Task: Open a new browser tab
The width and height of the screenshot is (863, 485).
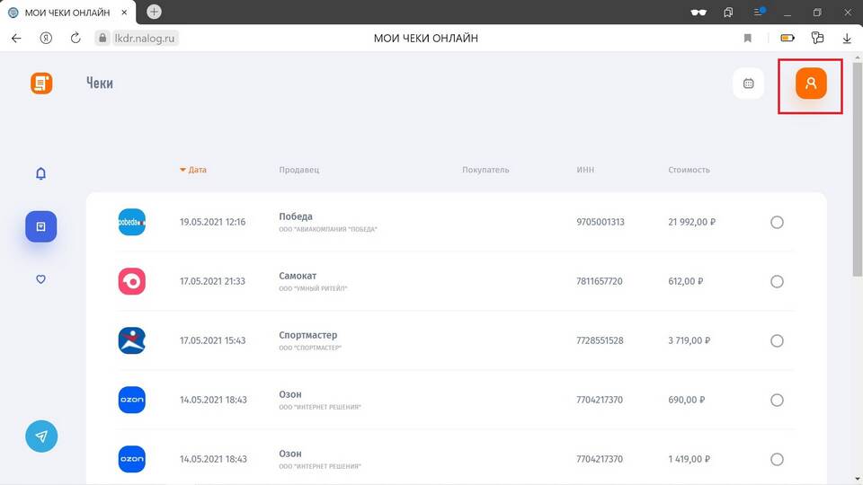Action: coord(154,12)
